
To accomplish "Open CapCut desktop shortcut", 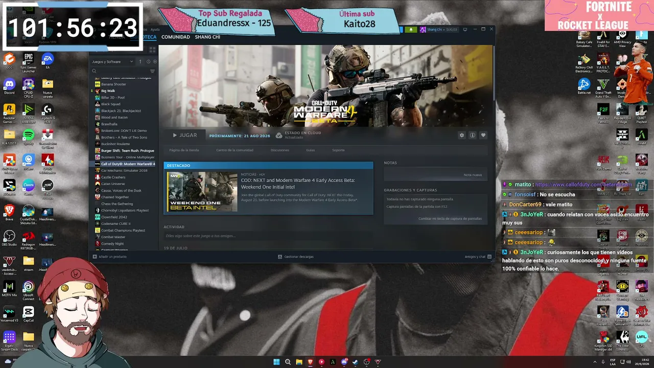I will coord(28,314).
